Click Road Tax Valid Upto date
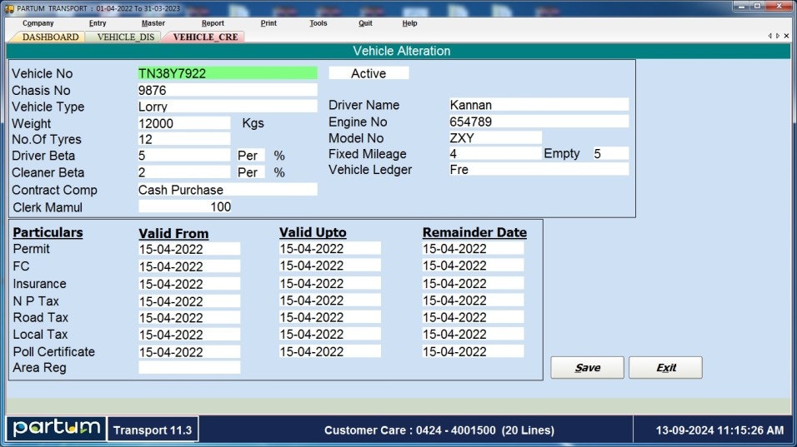Screen dimensions: 797x447 330,317
